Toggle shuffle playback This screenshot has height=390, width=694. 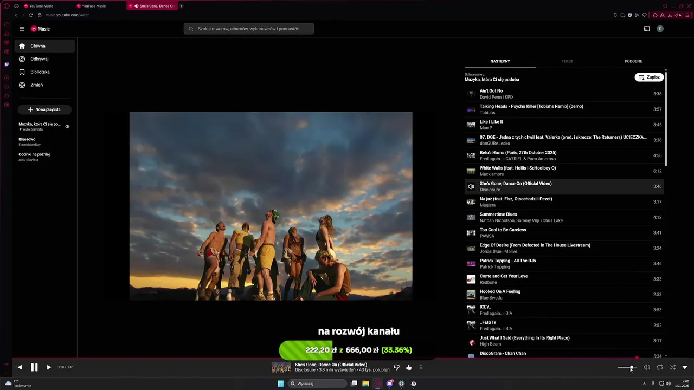pos(672,367)
